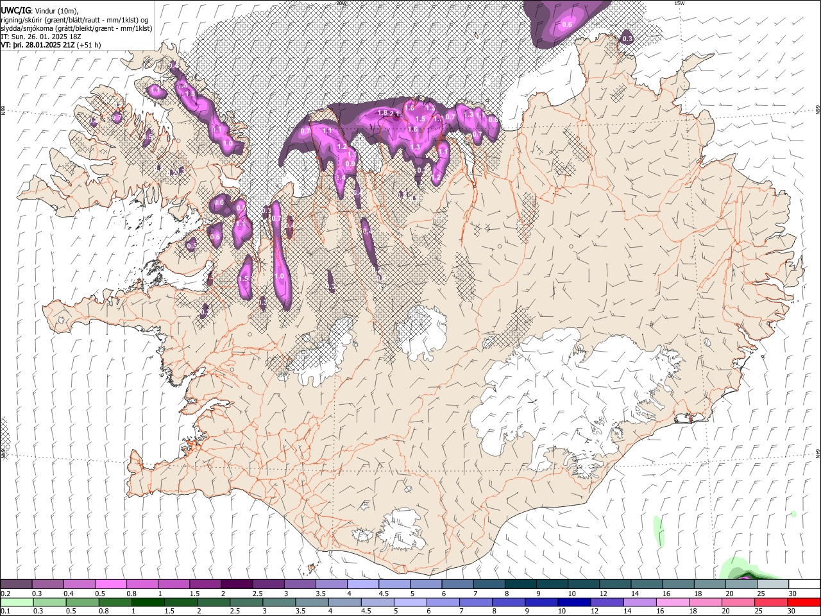Click the light periwinkle swatch labeled 4 in upper row

pos(362,585)
